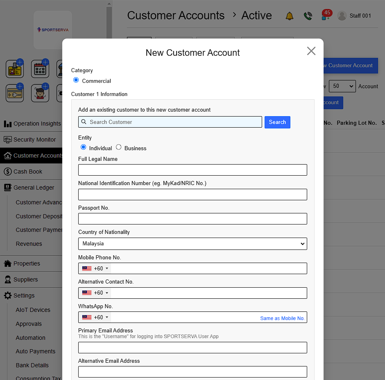Choose the Individual entity option
Screen dimensions: 385x380
84,147
